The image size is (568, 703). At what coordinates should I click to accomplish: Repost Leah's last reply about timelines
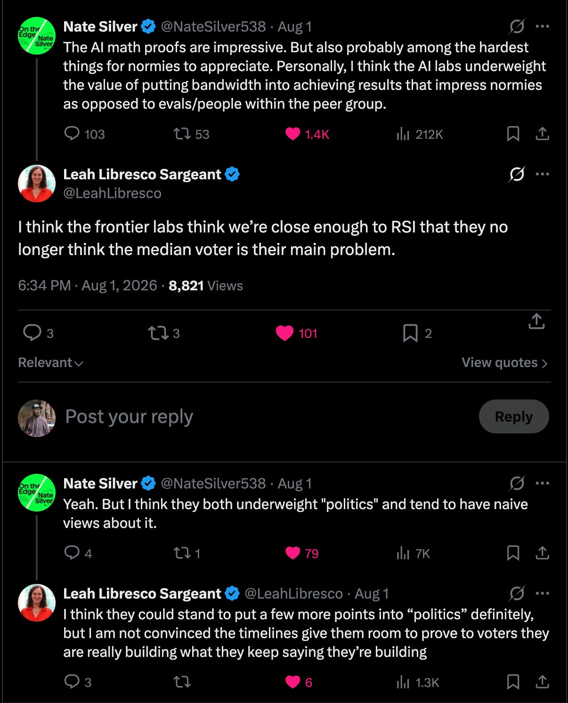pyautogui.click(x=182, y=682)
